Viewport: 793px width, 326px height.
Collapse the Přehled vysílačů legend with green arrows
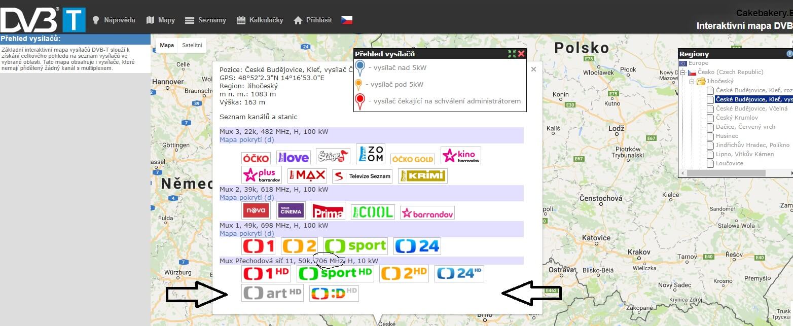(512, 54)
